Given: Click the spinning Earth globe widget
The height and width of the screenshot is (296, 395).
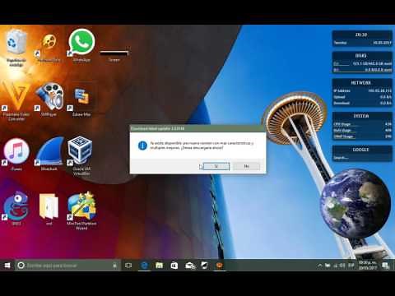Looking at the screenshot, I should (x=355, y=204).
